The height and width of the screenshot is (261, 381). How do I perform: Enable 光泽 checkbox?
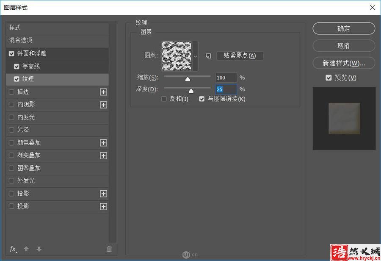coord(11,130)
